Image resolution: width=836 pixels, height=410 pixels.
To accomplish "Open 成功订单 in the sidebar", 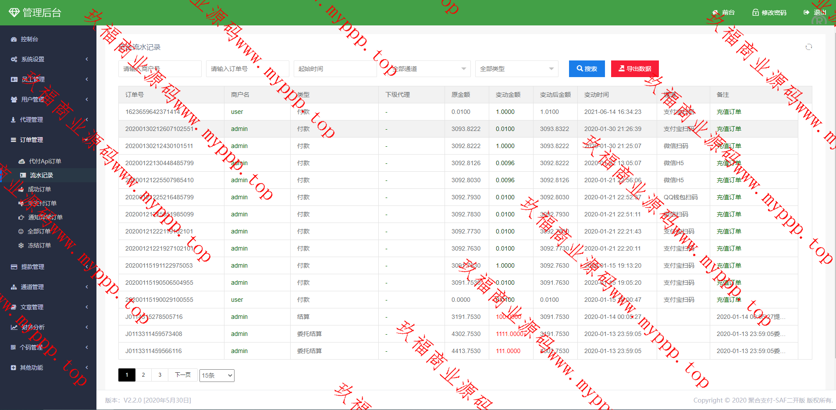I will [x=39, y=189].
